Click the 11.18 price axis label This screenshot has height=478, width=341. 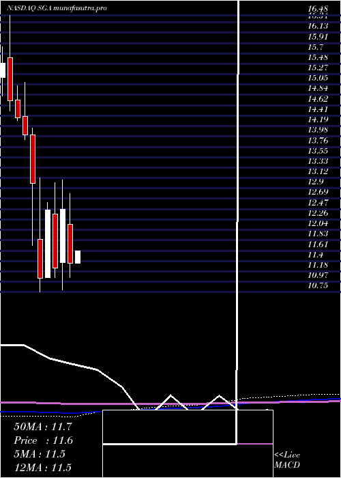318,265
